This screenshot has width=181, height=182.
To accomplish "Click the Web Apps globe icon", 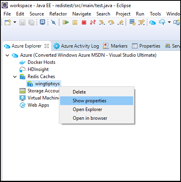I will 23,105.
